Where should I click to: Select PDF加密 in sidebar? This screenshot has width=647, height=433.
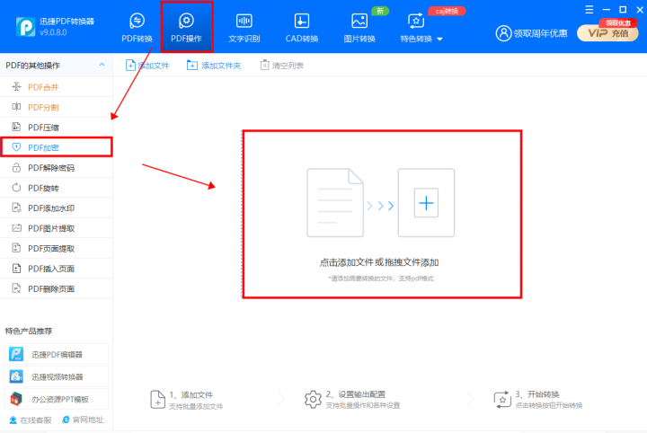pos(56,147)
